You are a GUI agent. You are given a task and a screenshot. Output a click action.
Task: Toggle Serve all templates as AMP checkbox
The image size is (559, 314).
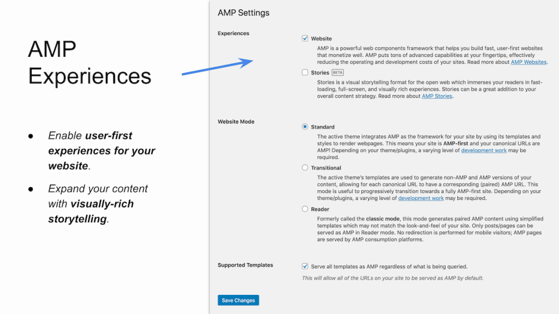coord(305,266)
